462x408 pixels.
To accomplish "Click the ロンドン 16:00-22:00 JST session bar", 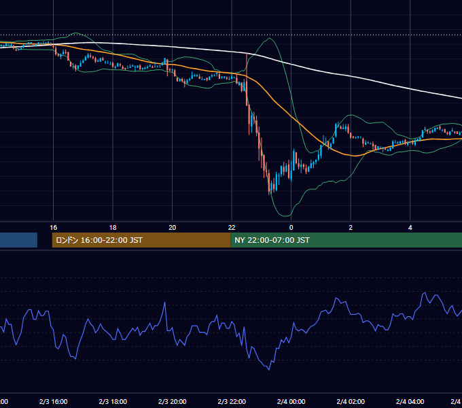I will [x=141, y=240].
